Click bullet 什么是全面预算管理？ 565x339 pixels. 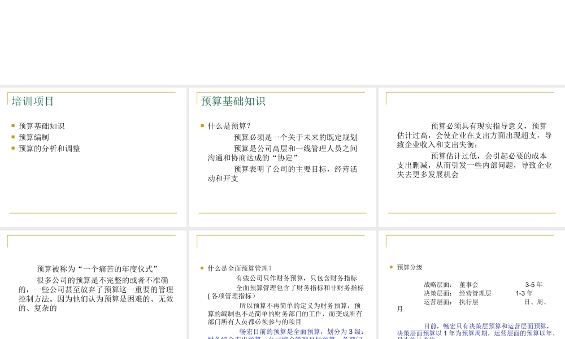click(240, 268)
